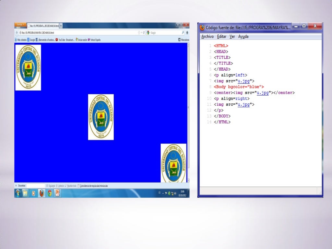
Task: Go to Firefox home page icon
Action: click(187, 33)
